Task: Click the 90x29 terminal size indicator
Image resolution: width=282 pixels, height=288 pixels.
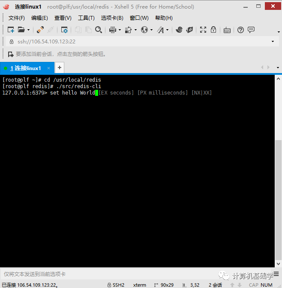Action: click(164, 285)
